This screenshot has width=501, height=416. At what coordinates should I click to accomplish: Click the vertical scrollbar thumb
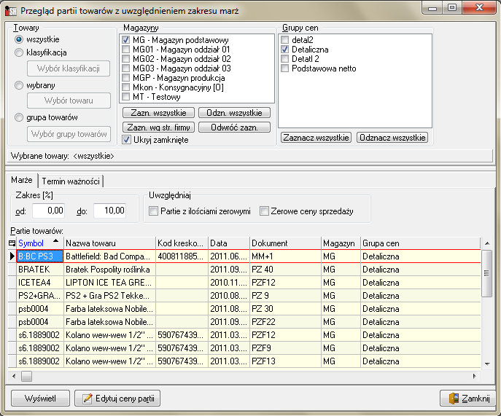(x=487, y=273)
